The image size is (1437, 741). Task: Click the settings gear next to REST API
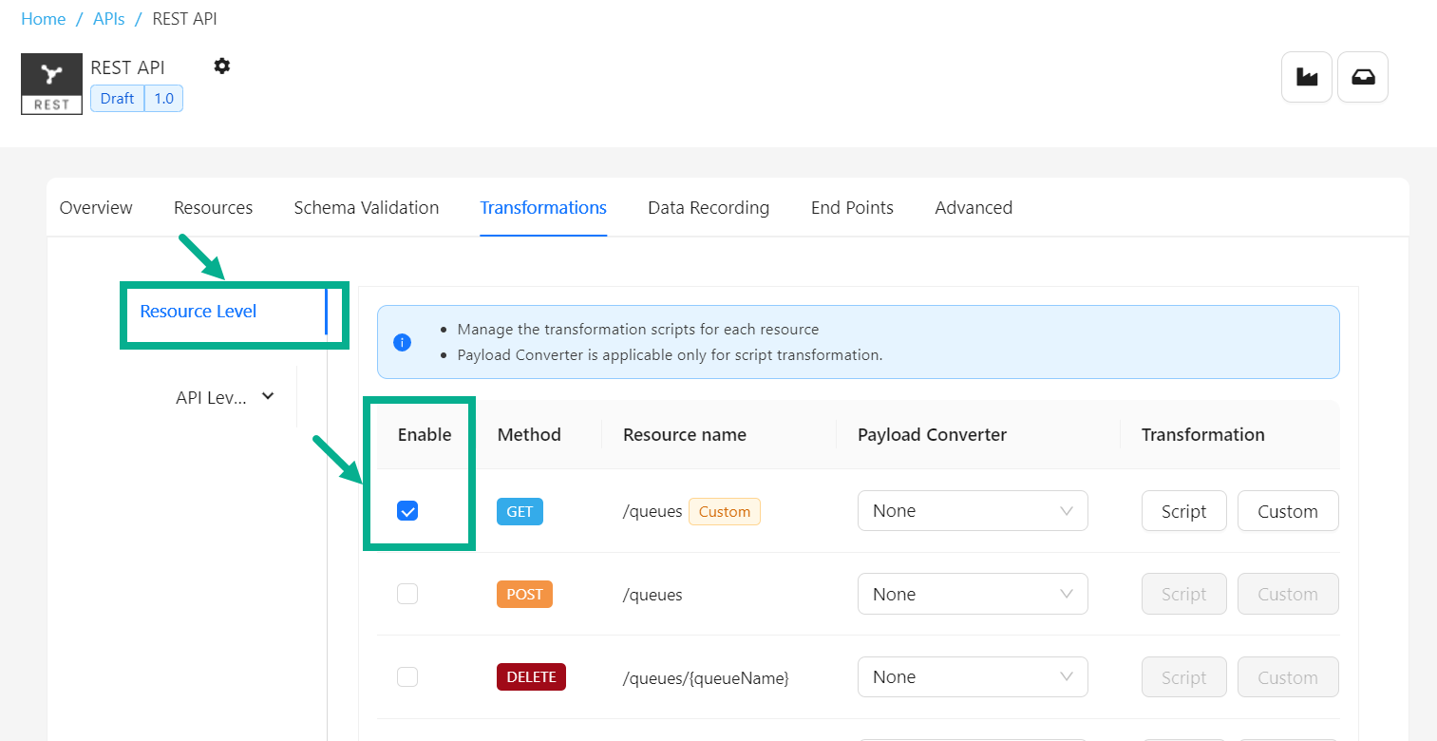(221, 66)
